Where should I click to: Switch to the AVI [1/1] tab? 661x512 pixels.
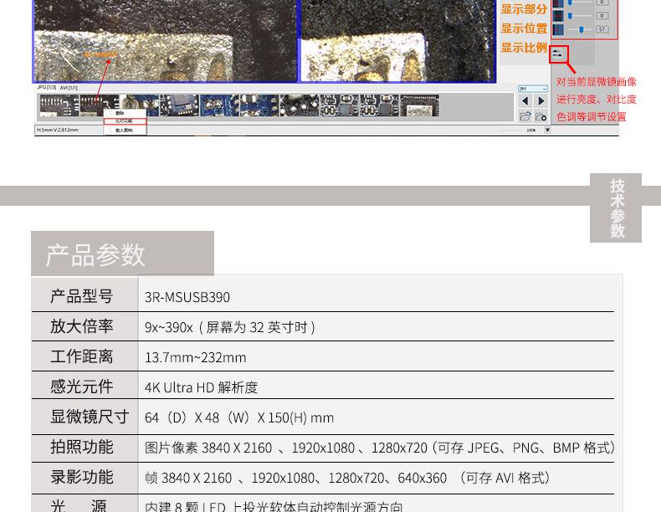(x=69, y=87)
